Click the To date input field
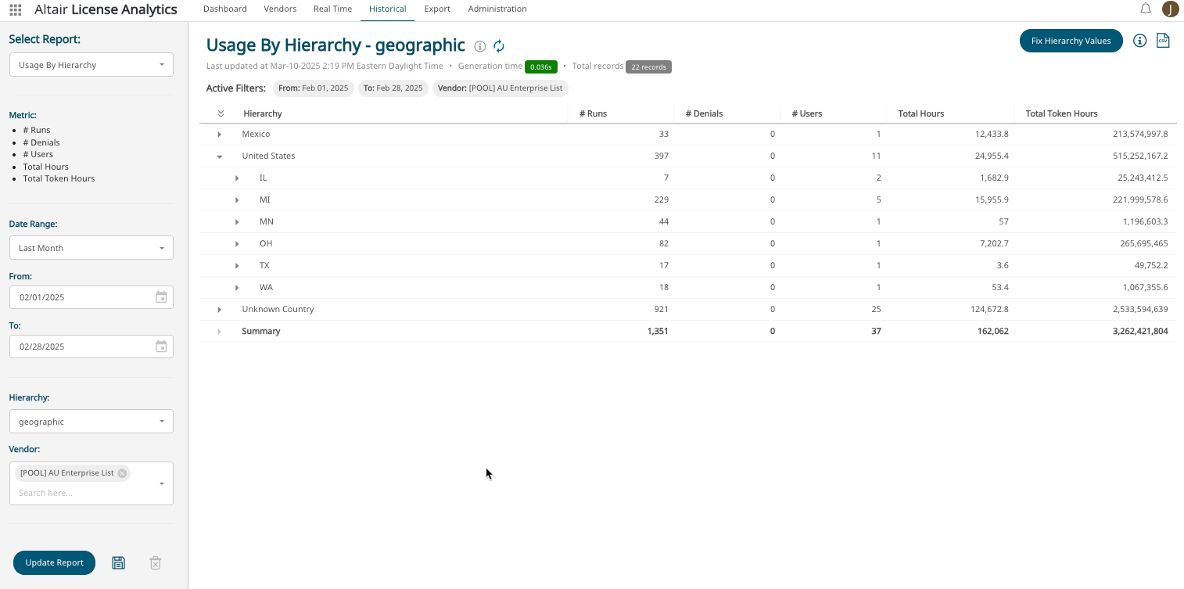Screen dimensions: 1184x589 [x=91, y=347]
